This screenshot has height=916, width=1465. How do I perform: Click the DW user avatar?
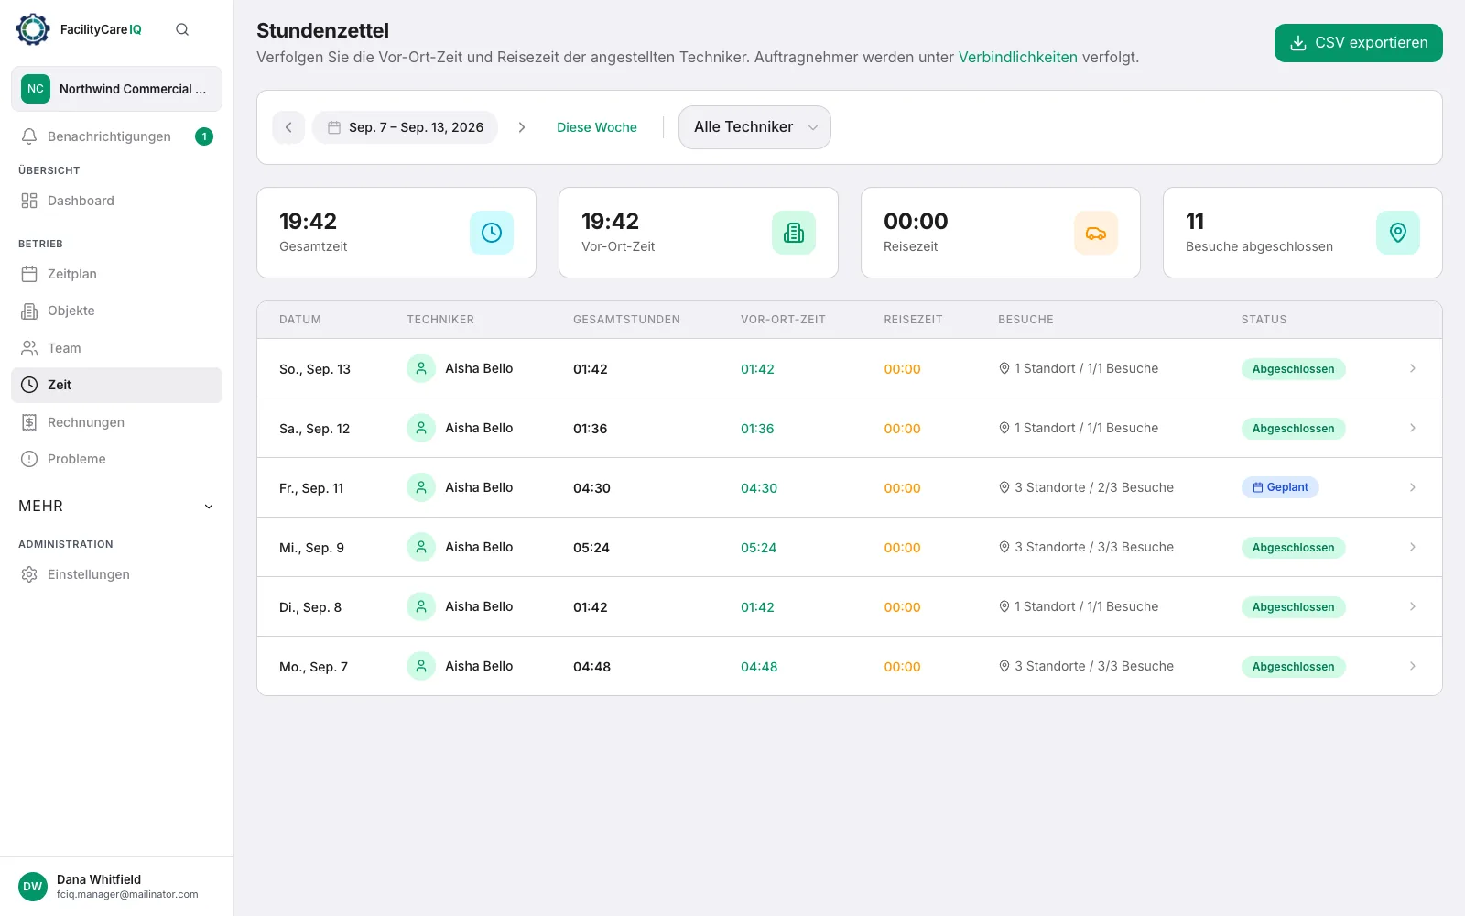[x=33, y=887]
